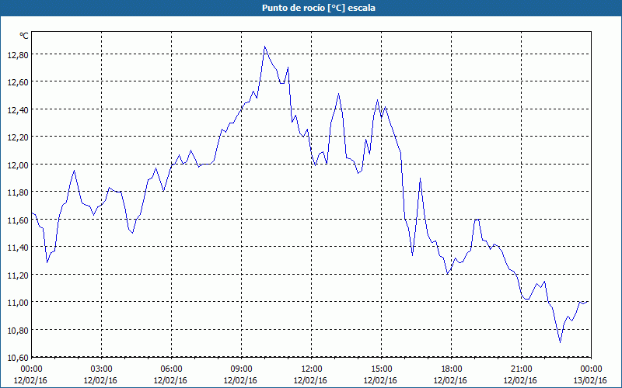Click the 12,60 y-axis label

click(18, 82)
